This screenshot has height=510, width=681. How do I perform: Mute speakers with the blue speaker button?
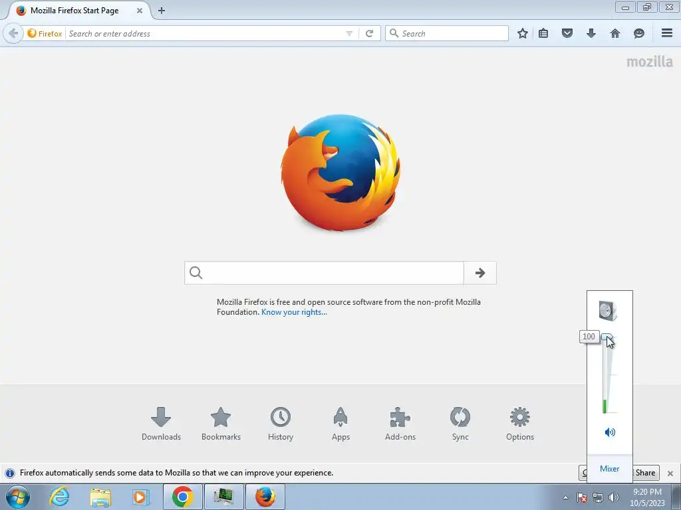pos(610,432)
